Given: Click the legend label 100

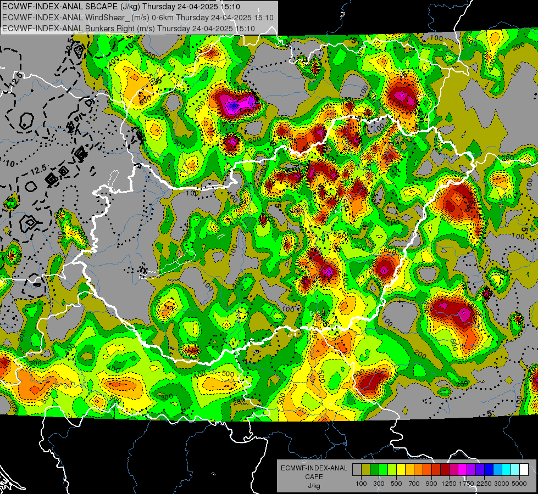Looking at the screenshot, I should 361,484.
